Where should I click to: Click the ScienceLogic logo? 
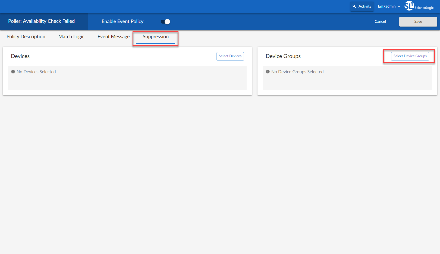click(x=419, y=6)
